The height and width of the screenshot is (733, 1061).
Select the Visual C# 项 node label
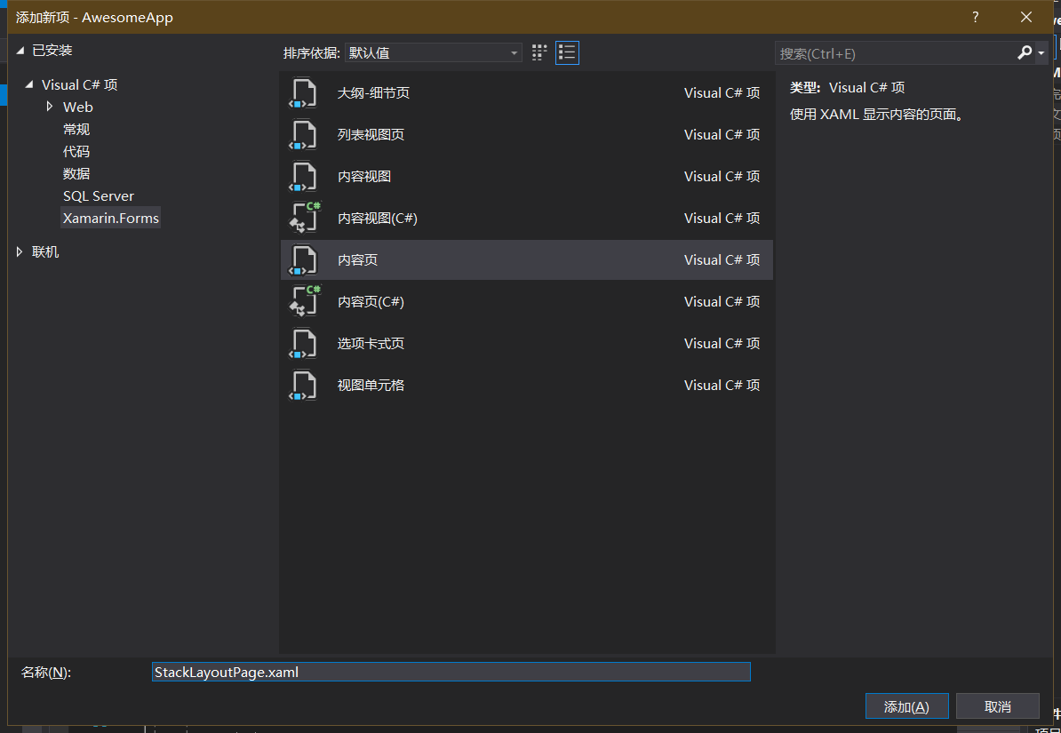[79, 84]
